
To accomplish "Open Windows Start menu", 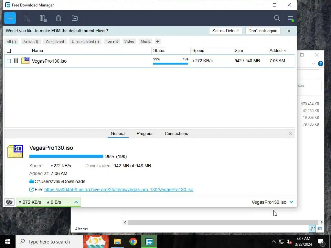I will (x=8, y=242).
